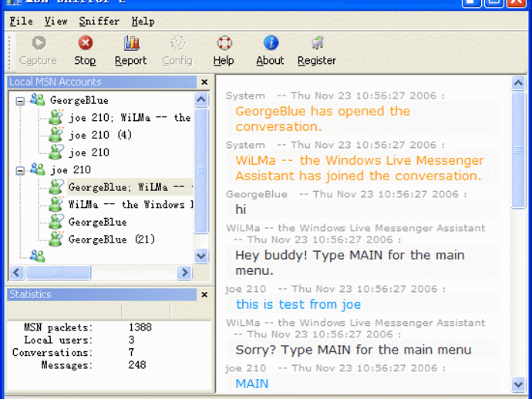Image resolution: width=532 pixels, height=399 pixels.
Task: Click the Config gear icon
Action: pos(178,43)
